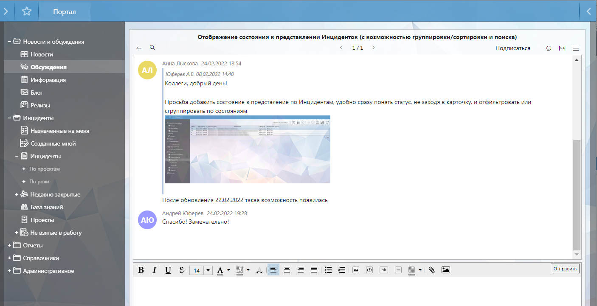Viewport: 597px width, 306px height.
Task: Collapse the Новости и обсуждения section
Action: [9, 42]
